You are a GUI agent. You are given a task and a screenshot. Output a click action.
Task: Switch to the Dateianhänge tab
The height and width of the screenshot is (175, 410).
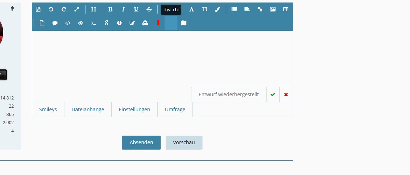click(88, 110)
